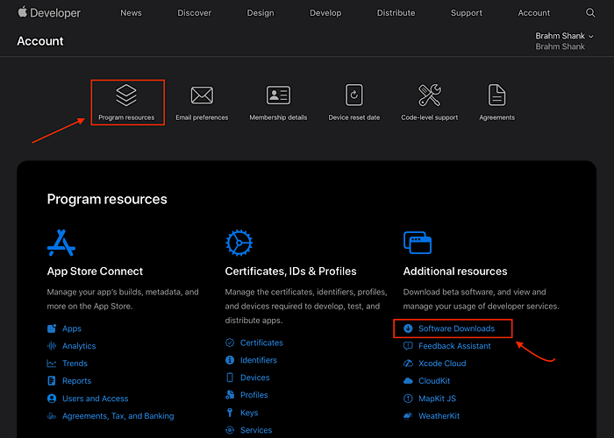Click the CloudKit cloud icon
The height and width of the screenshot is (438, 614).
[x=408, y=381]
